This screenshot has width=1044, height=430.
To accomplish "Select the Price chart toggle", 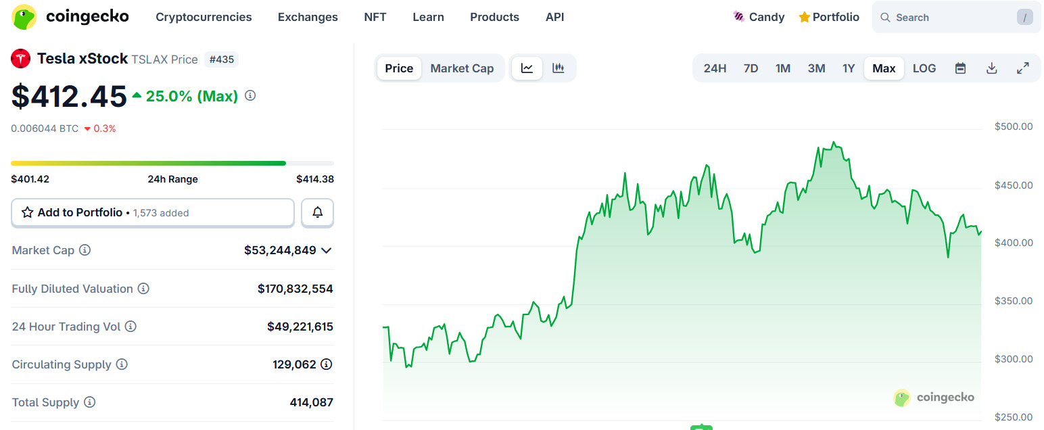I will (x=399, y=68).
